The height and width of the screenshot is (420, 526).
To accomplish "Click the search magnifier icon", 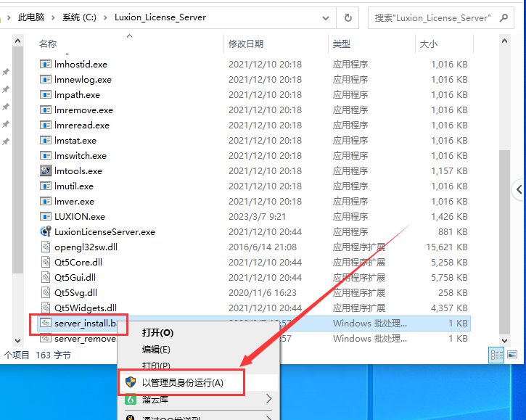I will (504, 18).
